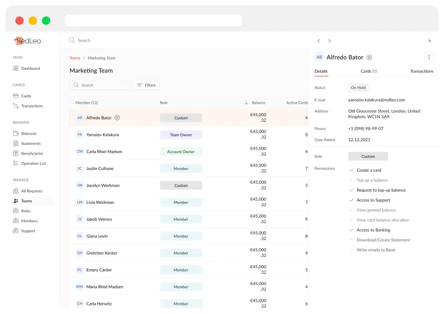This screenshot has height=314, width=444.
Task: Open Gretchen Kenter member row
Action: click(189, 253)
